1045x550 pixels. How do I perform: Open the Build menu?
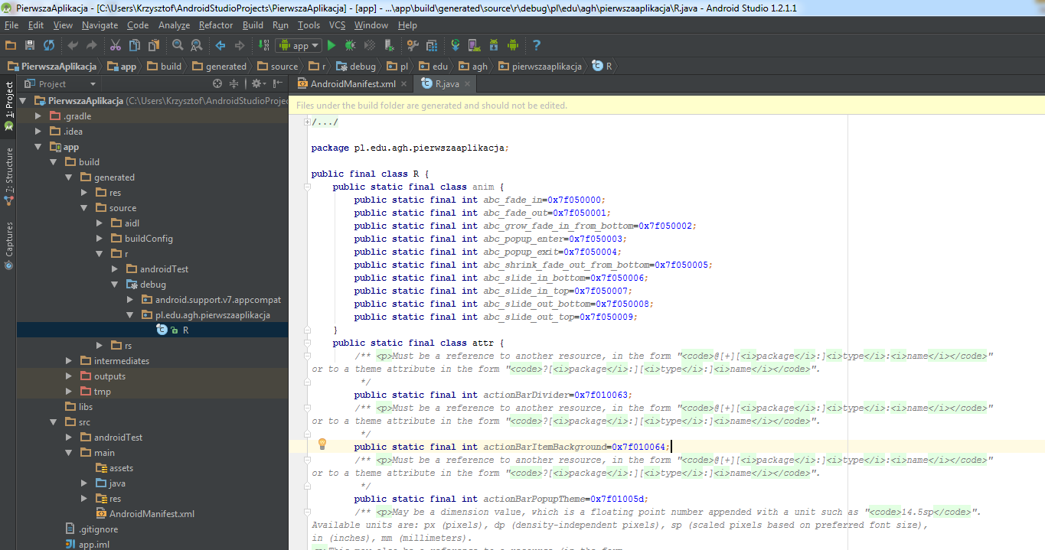tap(253, 25)
